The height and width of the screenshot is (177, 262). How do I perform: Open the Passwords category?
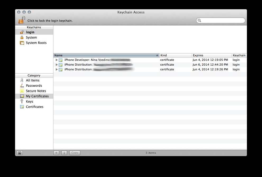(x=34, y=85)
